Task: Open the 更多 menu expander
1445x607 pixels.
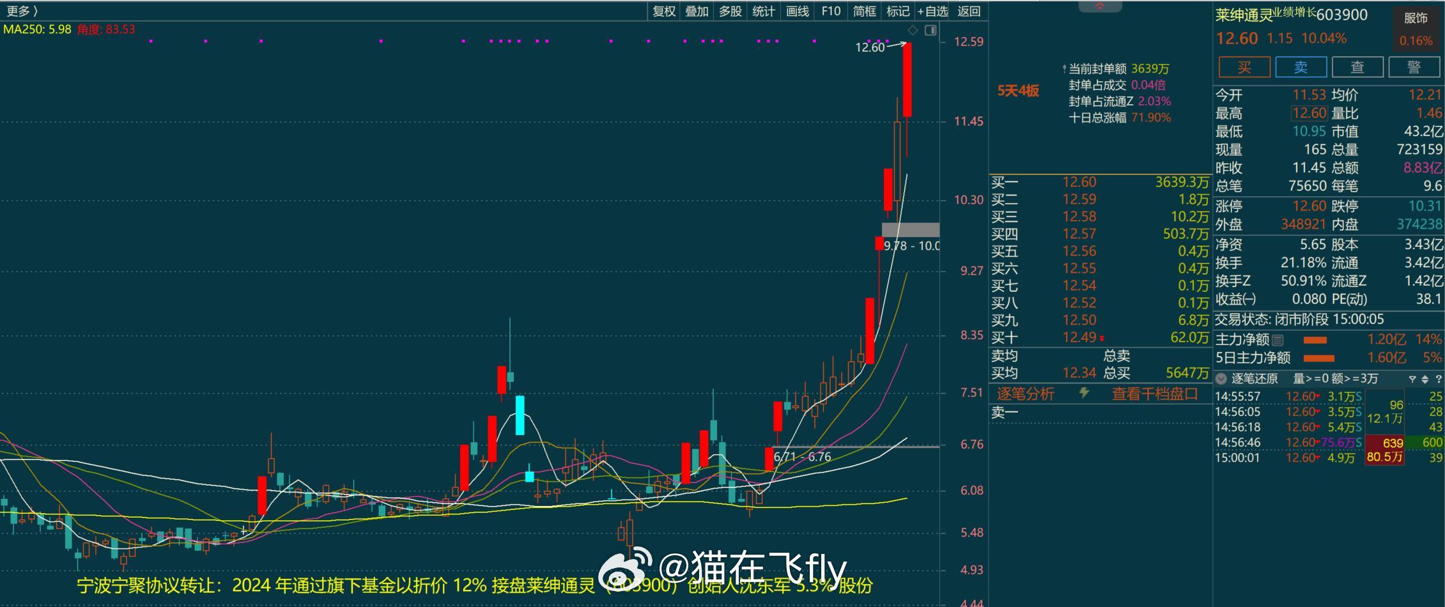Action: point(22,11)
